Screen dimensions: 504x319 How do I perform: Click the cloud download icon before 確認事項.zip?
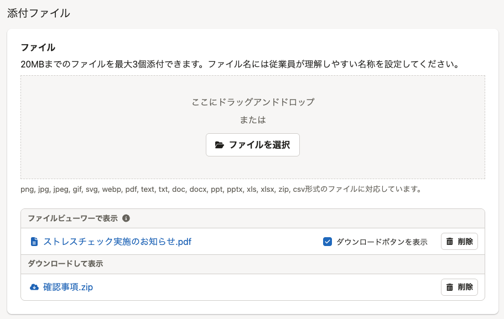[x=34, y=287]
